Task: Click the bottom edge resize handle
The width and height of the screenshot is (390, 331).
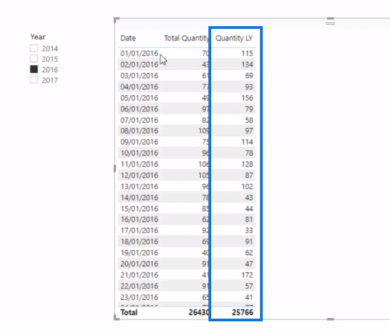Action: [x=330, y=319]
